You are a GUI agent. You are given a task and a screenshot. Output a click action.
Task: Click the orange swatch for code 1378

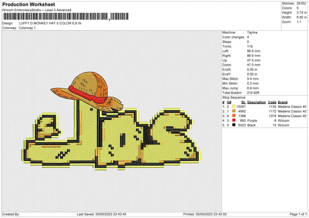[x=234, y=116]
